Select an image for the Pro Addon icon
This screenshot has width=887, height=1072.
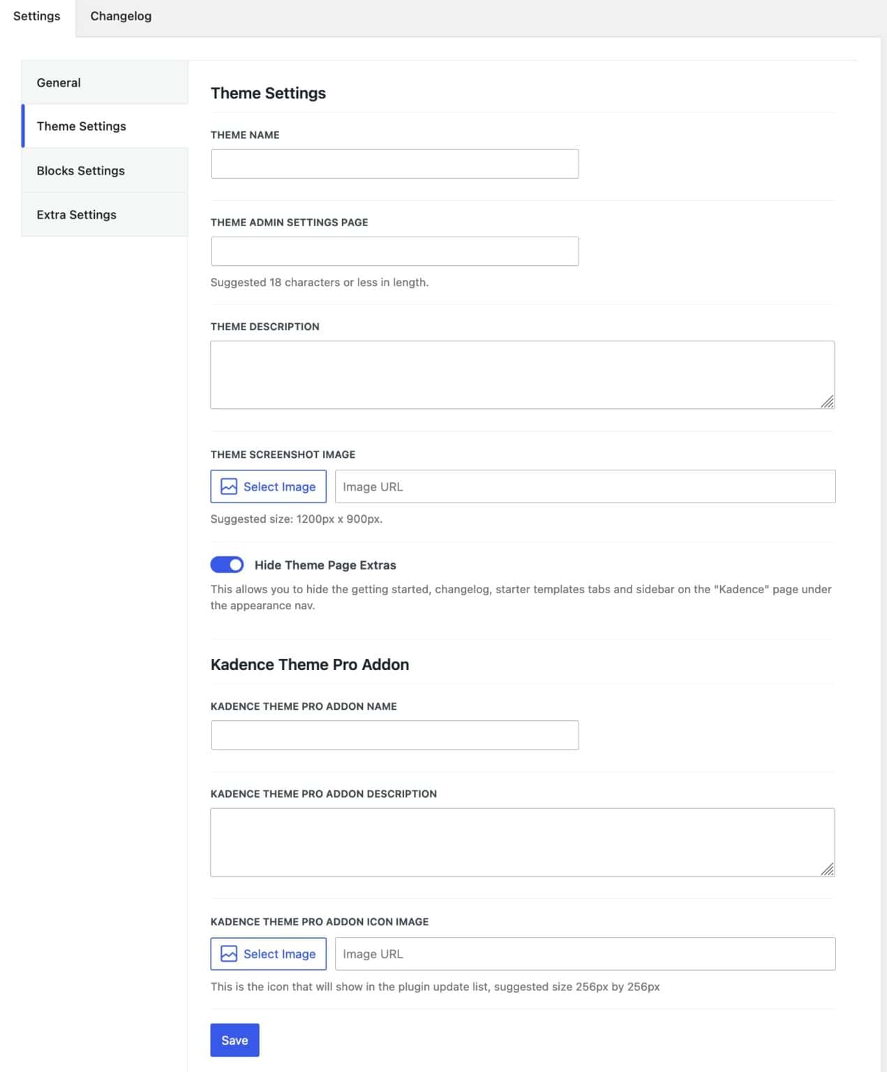[268, 953]
